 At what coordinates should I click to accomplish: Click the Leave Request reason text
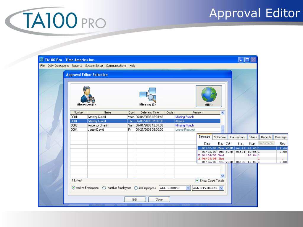tap(185, 129)
